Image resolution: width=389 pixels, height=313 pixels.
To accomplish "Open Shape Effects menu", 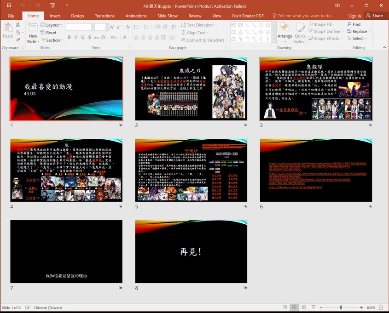I will [325, 39].
